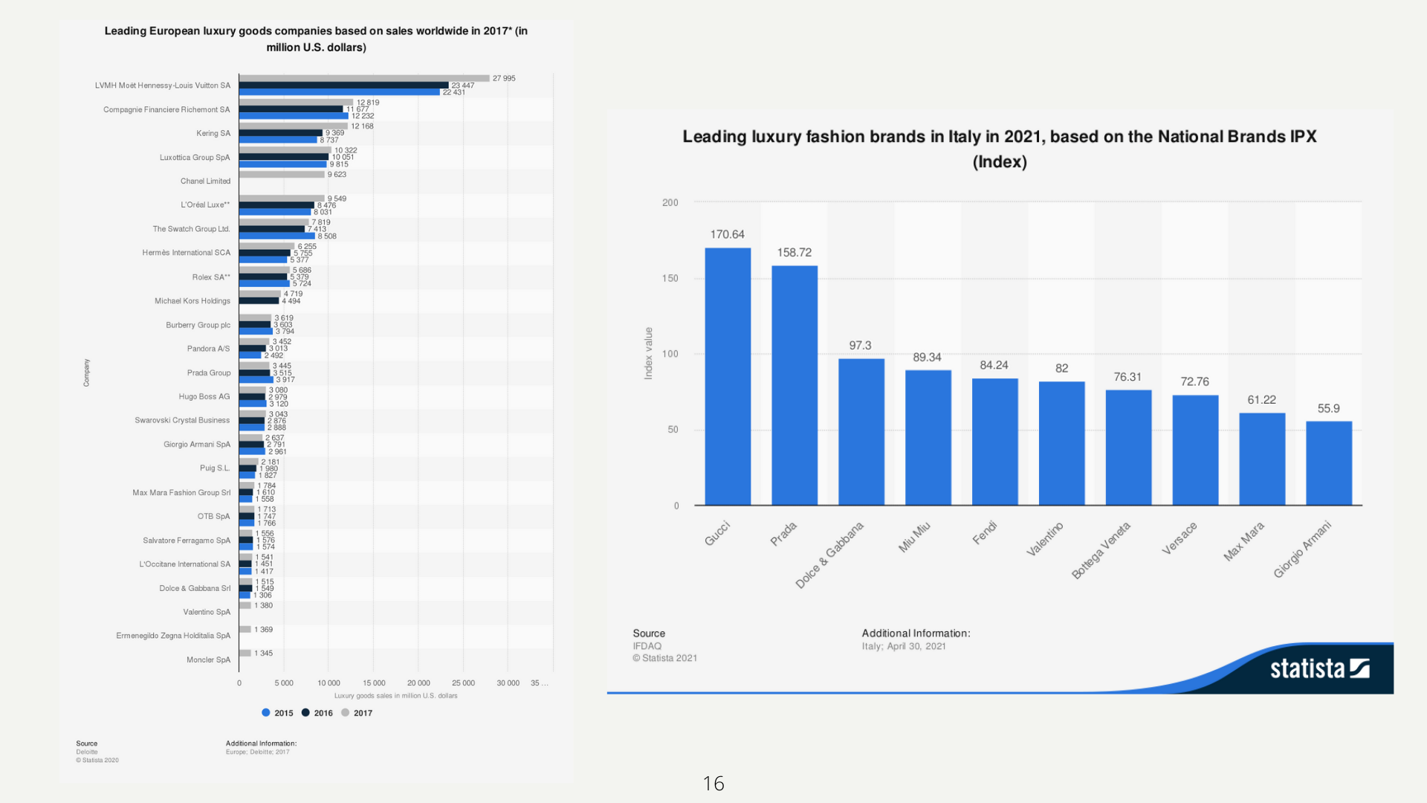Click the Index value axis title
This screenshot has height=803, width=1427.
tap(648, 353)
